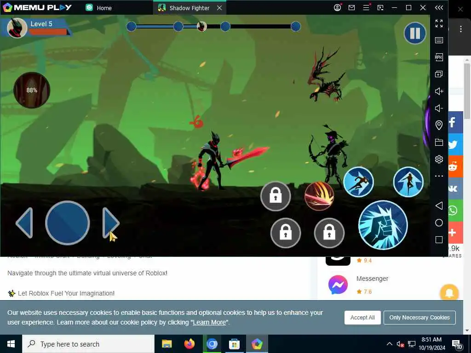This screenshot has width=471, height=353.
Task: Click the Android home circle button
Action: tap(439, 223)
